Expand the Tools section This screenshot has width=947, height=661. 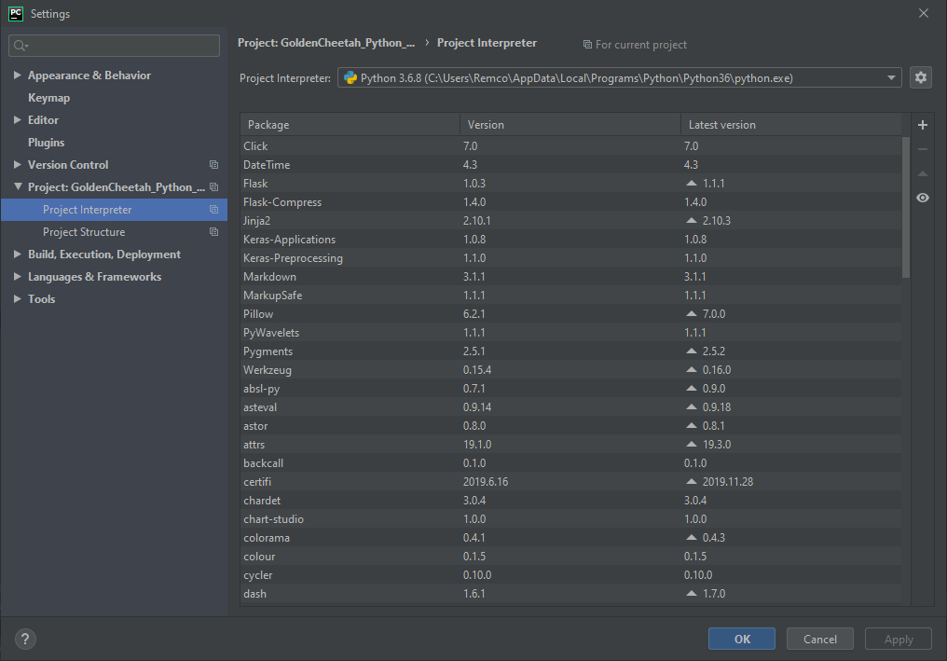pos(17,298)
